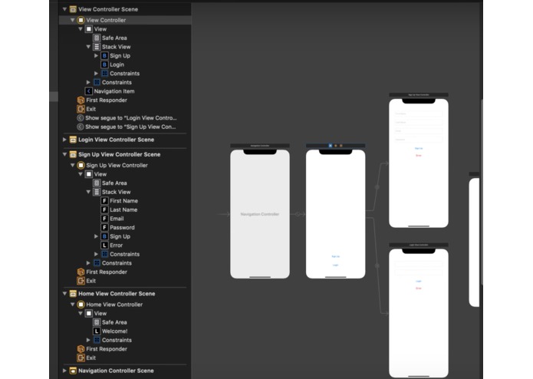Click the Login View Controller Scene icon
This screenshot has width=533, height=379.
pyautogui.click(x=73, y=140)
